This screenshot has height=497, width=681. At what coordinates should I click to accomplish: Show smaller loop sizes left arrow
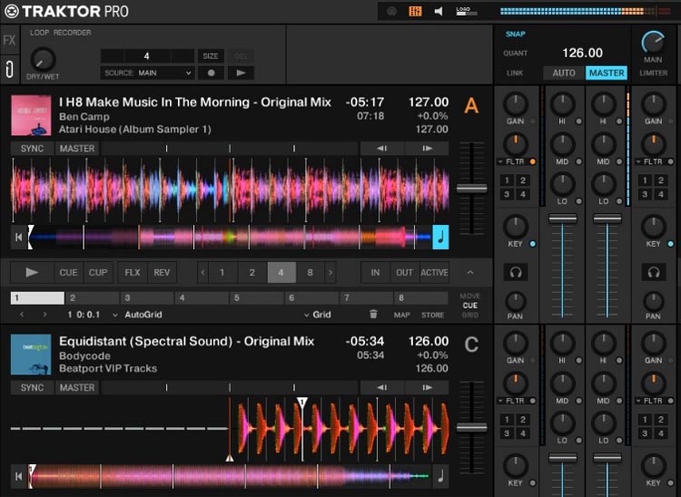tap(202, 272)
